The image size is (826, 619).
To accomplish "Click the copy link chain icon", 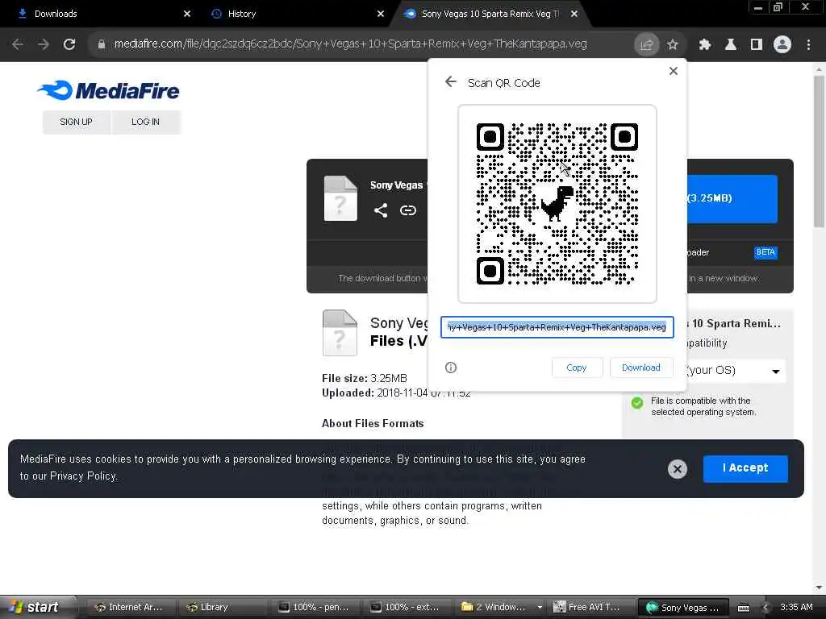I will click(407, 210).
